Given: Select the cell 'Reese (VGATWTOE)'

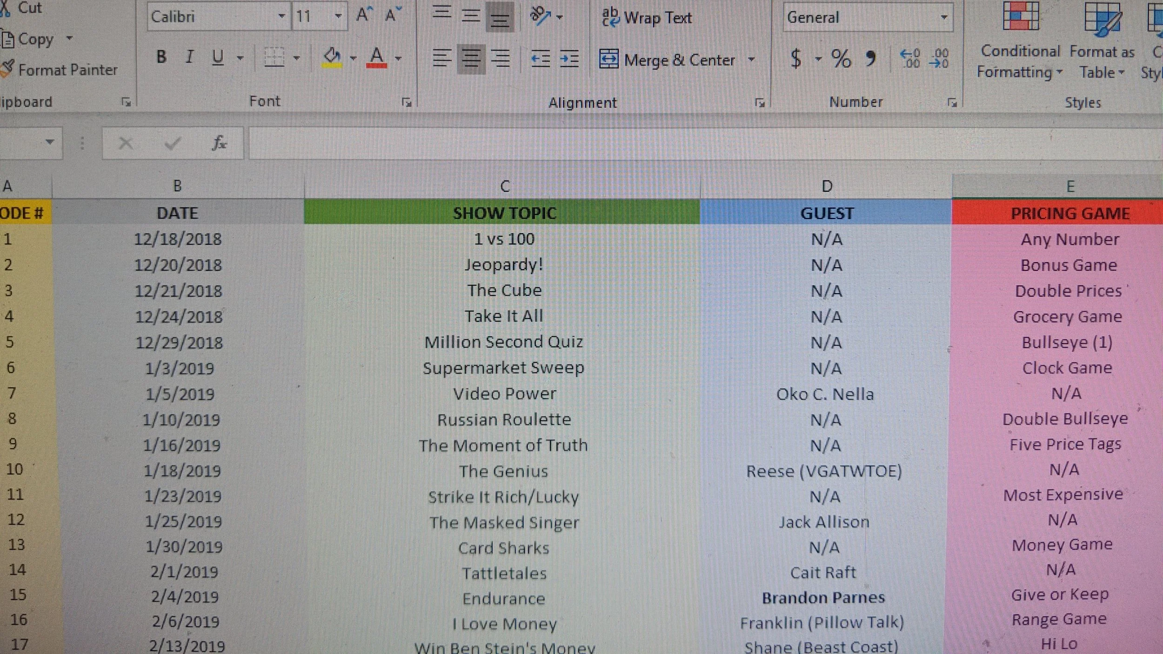Looking at the screenshot, I should pyautogui.click(x=824, y=471).
